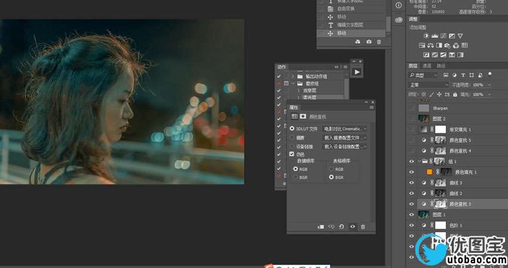Filter layers by shape layers icon
The height and width of the screenshot is (268, 508).
click(x=472, y=75)
